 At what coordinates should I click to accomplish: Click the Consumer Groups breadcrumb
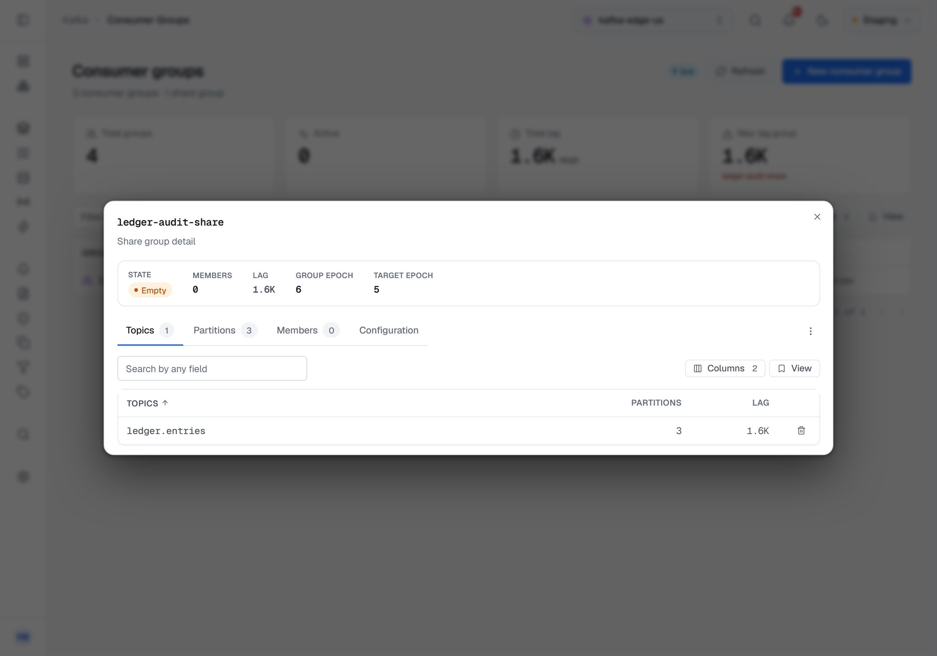click(x=148, y=20)
